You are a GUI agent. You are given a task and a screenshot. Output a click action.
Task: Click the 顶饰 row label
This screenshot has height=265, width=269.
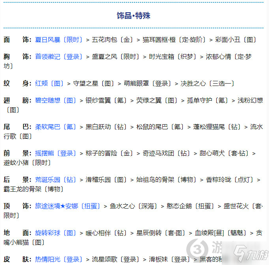[17, 206]
